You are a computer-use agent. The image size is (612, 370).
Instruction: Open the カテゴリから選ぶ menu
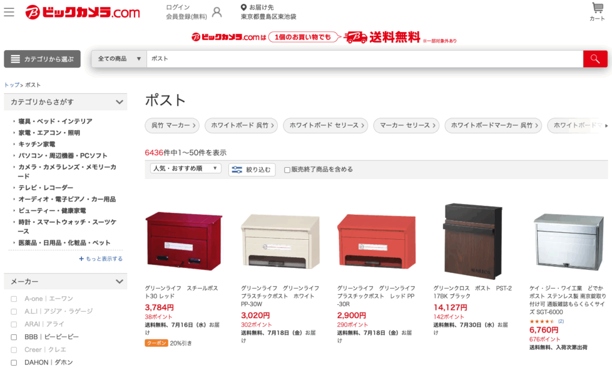[x=42, y=59]
